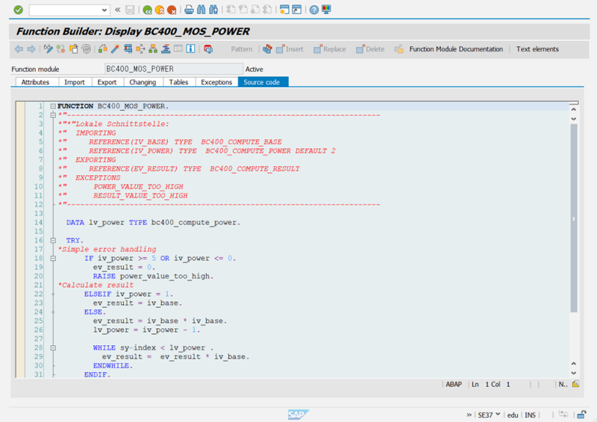Click the Active/Inactive toggle icon
This screenshot has width=597, height=422.
click(60, 48)
